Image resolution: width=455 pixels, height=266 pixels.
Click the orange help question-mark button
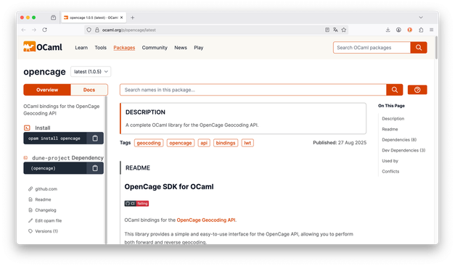point(417,90)
